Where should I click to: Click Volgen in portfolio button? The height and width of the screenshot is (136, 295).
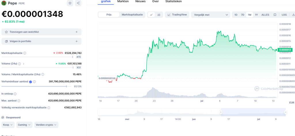point(41,41)
